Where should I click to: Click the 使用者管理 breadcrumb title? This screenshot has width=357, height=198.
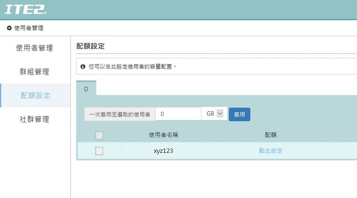click(x=28, y=28)
